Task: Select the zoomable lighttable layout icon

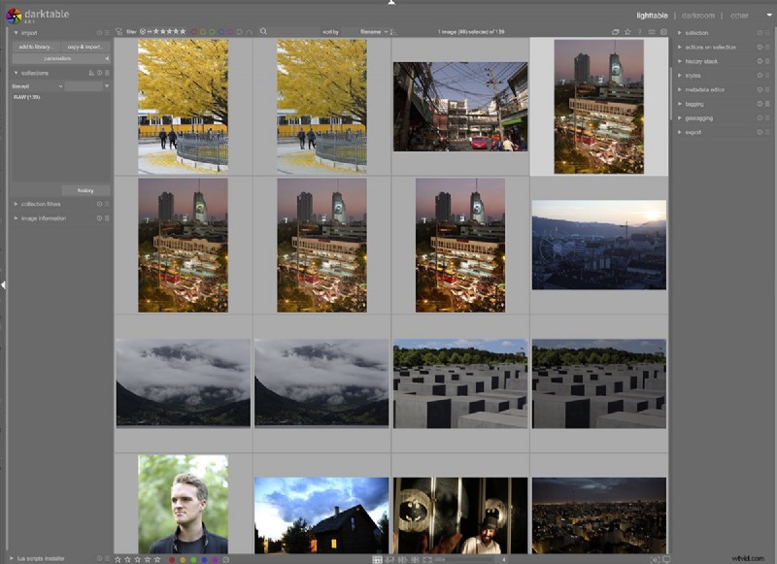Action: [389, 558]
